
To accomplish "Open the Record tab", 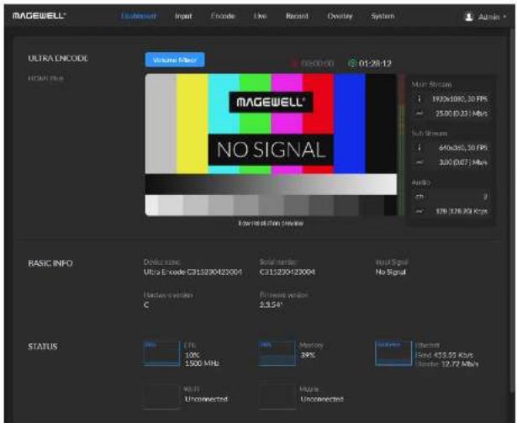I will pos(297,16).
